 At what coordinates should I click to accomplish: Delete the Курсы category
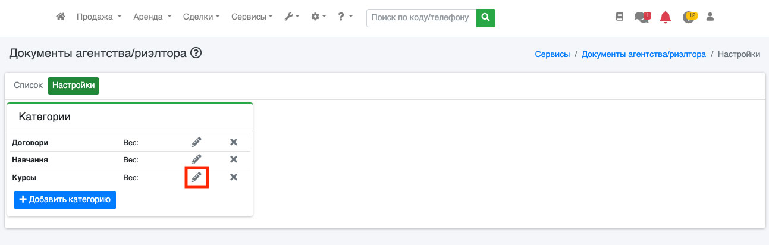[x=234, y=177]
